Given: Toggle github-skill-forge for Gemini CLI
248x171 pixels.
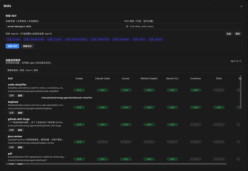Looking at the screenshot, I should 172,125.
